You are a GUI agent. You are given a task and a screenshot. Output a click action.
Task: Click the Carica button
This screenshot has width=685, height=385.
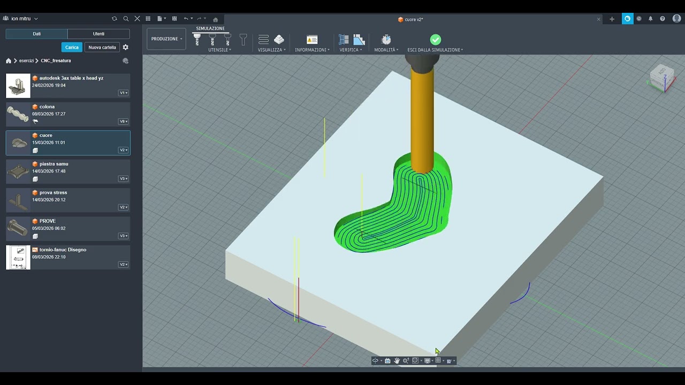[72, 47]
